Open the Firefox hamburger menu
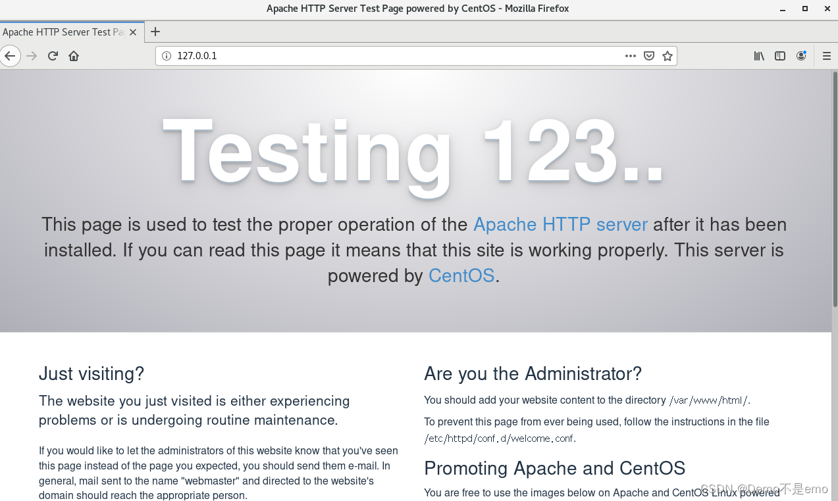The image size is (838, 501). click(x=827, y=56)
